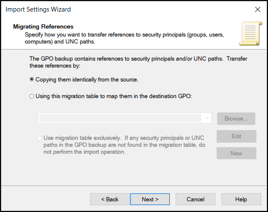
Task: Click the 'Specify how you want to transfer' description
Action: click(124, 33)
